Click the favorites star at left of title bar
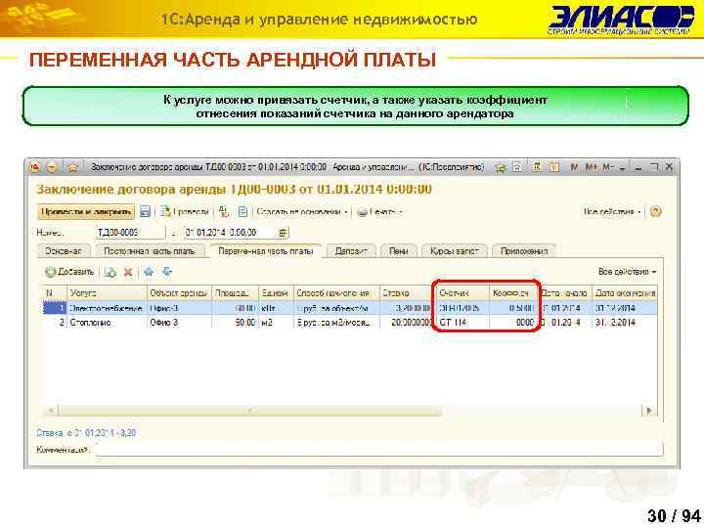Image resolution: width=704 pixels, height=528 pixels. point(72,167)
